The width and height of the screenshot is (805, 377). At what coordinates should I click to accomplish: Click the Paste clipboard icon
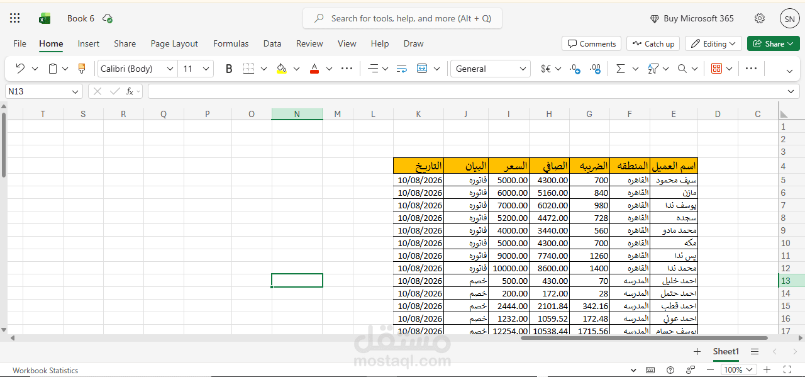point(53,69)
